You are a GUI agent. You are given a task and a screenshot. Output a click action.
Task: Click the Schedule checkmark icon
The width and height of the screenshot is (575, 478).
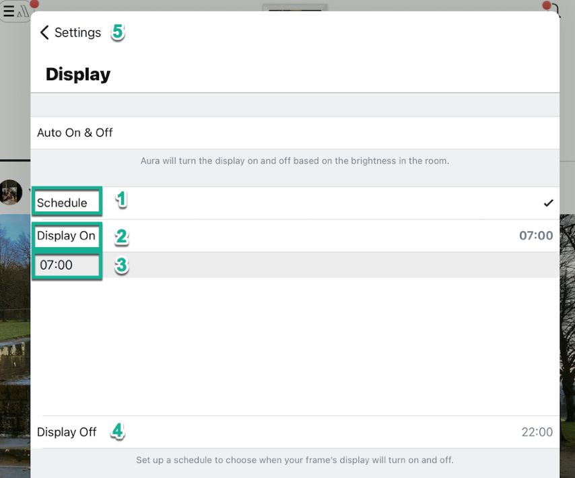coord(548,203)
